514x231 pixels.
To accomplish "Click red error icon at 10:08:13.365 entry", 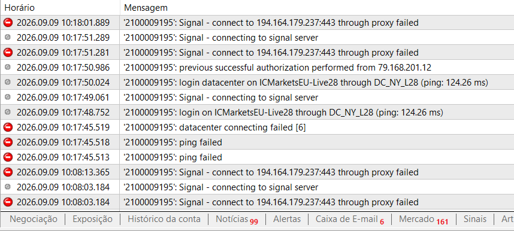I will [8, 172].
